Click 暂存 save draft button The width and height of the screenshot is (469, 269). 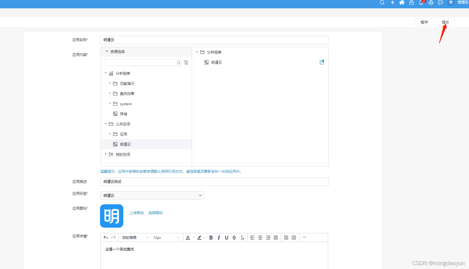[424, 22]
